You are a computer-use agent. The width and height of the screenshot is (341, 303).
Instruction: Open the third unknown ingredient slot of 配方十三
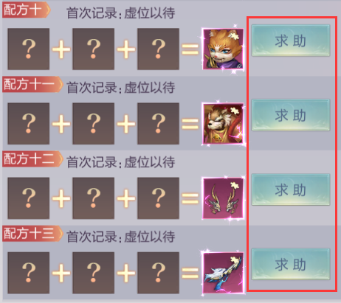[158, 273]
